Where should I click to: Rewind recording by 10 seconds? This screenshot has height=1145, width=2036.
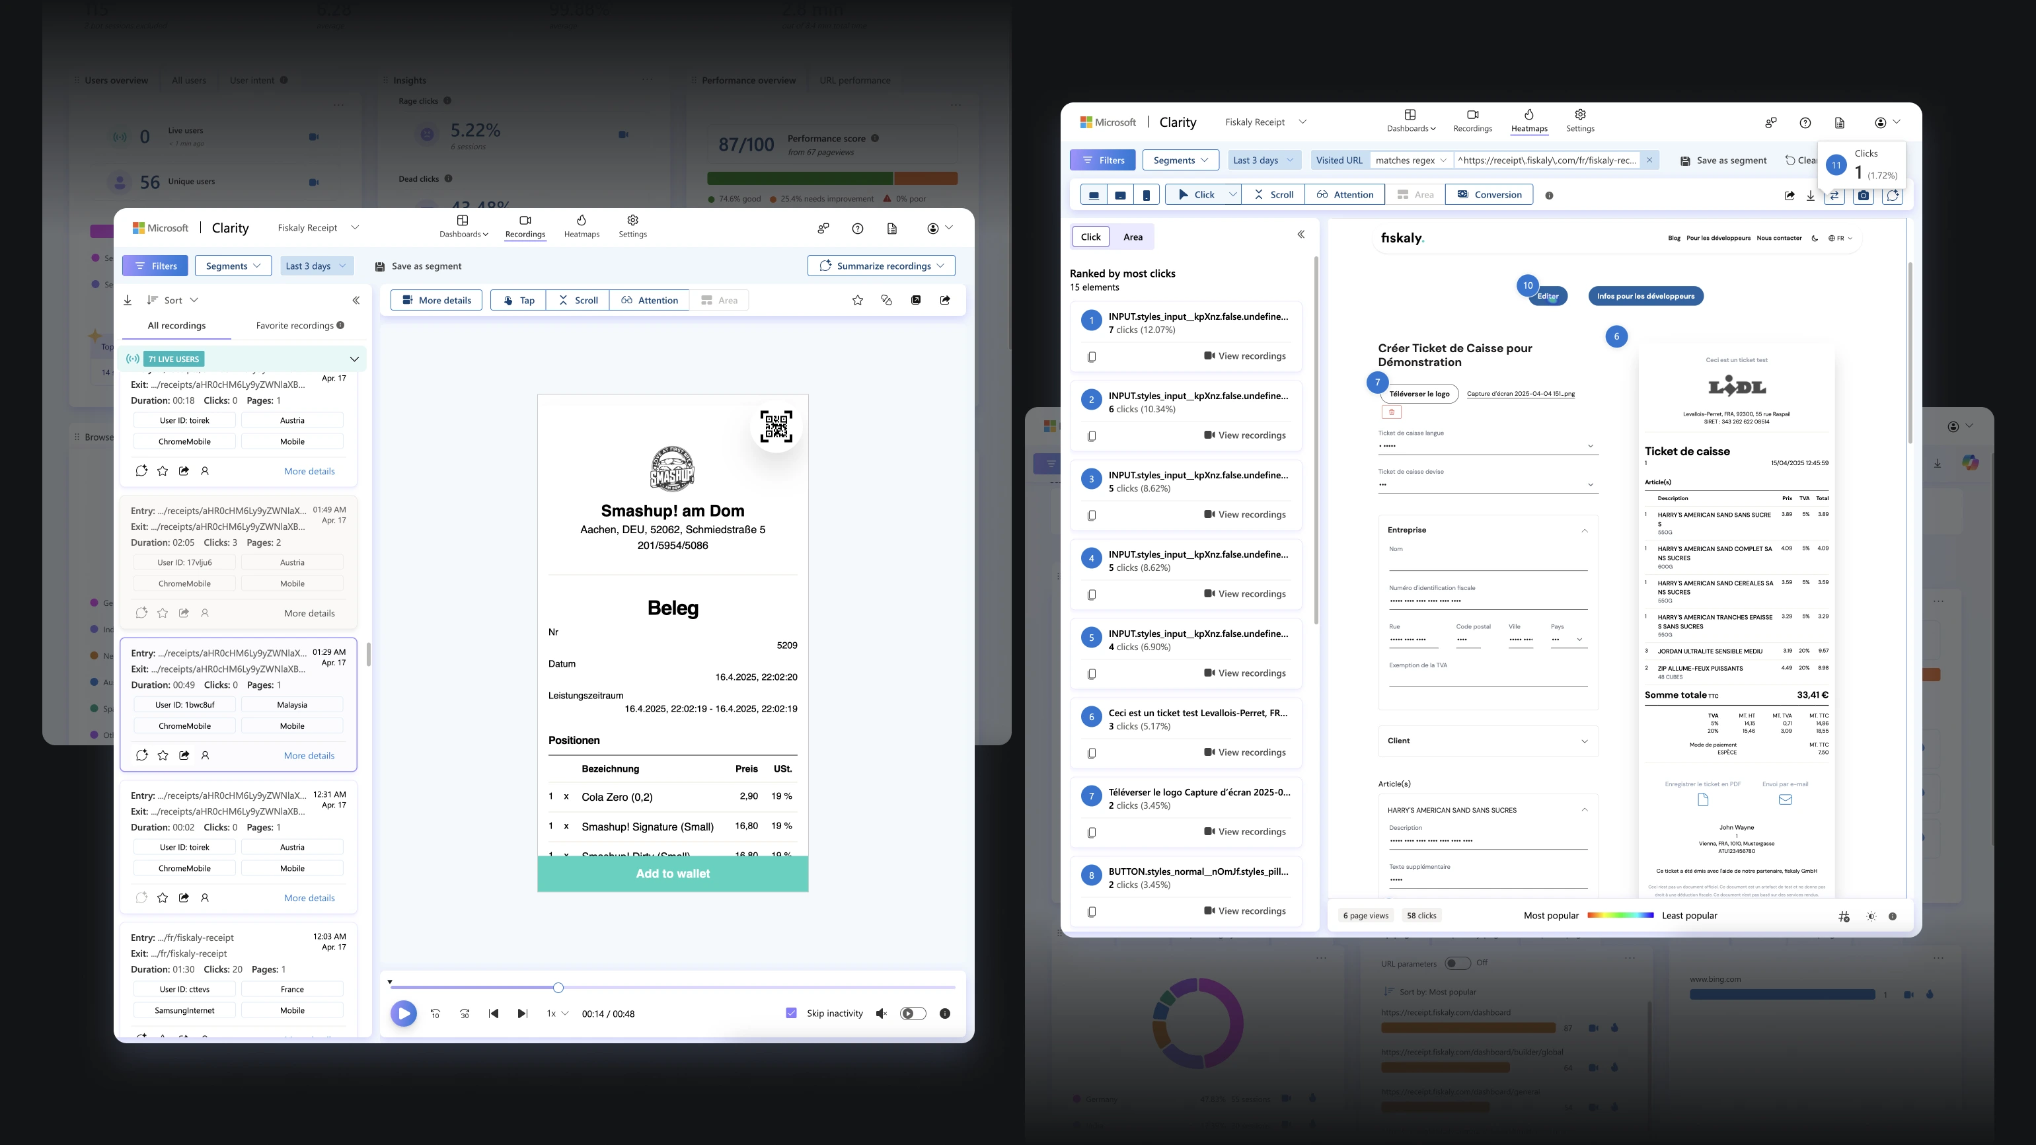click(x=435, y=1013)
